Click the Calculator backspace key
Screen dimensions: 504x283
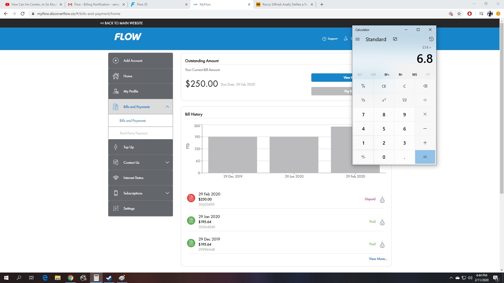click(x=425, y=86)
